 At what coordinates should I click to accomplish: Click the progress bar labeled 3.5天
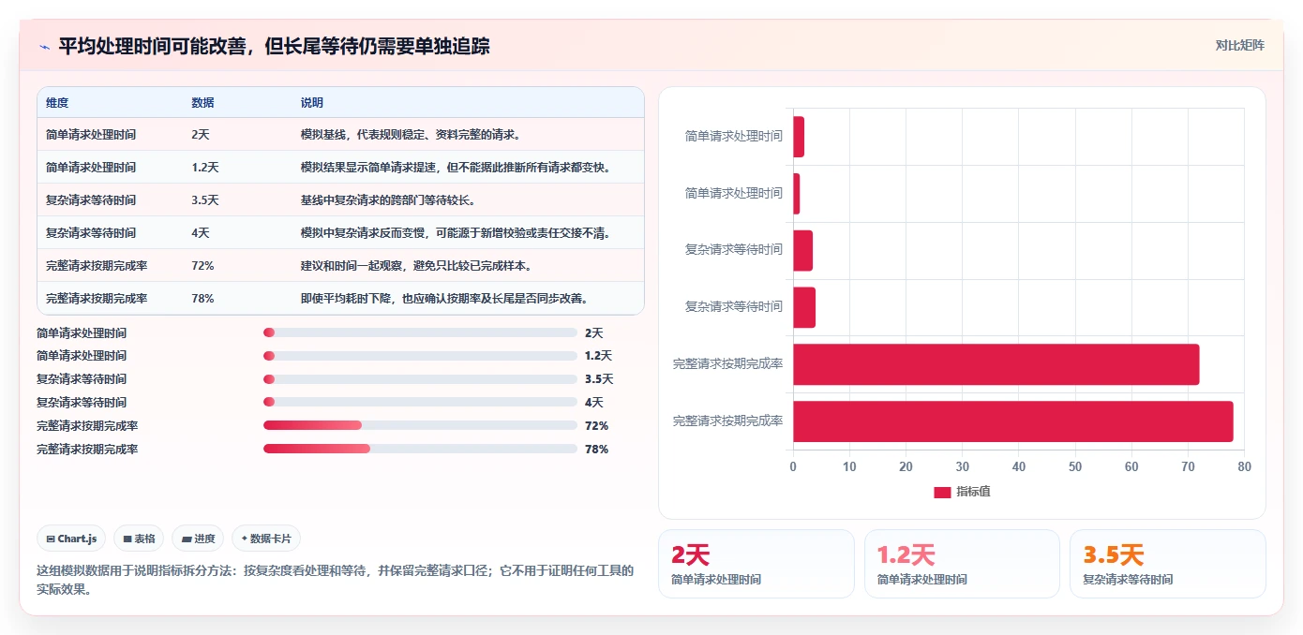(x=420, y=379)
